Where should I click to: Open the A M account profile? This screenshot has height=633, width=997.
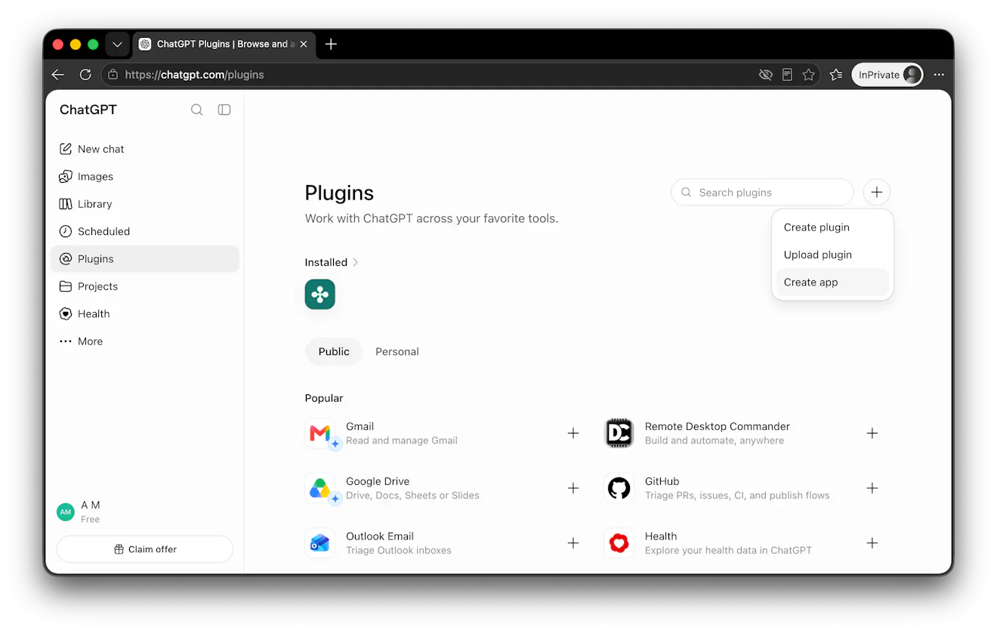pos(144,511)
